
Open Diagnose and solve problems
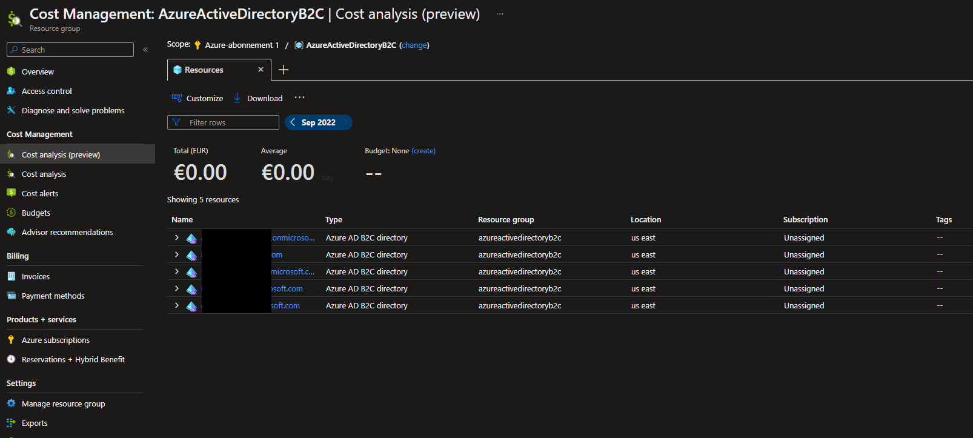tap(73, 110)
